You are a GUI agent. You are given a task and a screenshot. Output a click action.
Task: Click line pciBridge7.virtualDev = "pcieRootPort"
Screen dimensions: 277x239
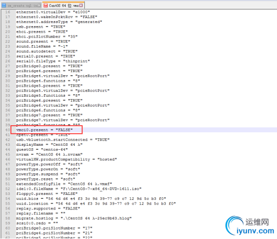point(63,120)
